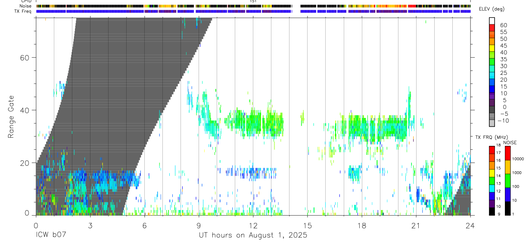Screen dimensions: 529x244
Task: Click the 'Range Gate' y-axis title
Action: (x=12, y=116)
